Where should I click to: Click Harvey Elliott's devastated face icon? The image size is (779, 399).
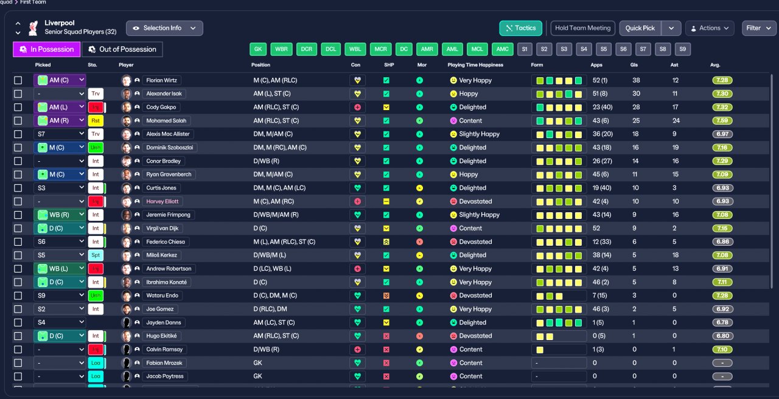coord(453,201)
